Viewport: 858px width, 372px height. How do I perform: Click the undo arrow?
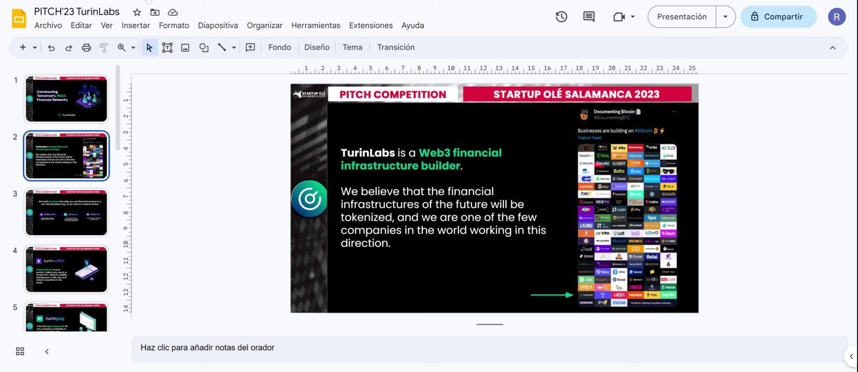(51, 48)
